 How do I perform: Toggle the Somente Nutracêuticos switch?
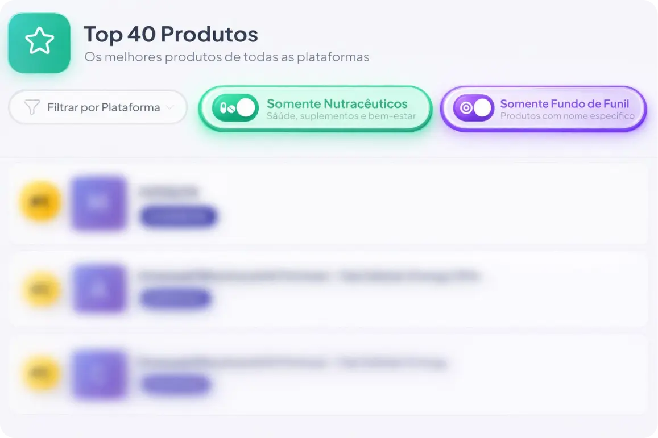coord(235,108)
